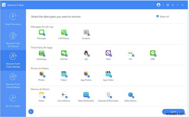This screenshot has width=189, height=117.
Task: Uncheck the Viber checkbox badge
Action: (x=111, y=56)
